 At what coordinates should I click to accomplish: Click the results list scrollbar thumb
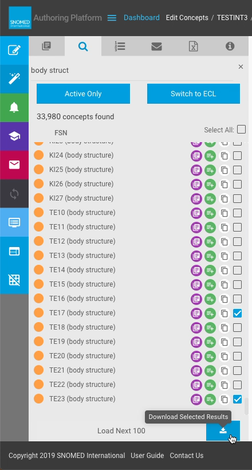(x=247, y=406)
